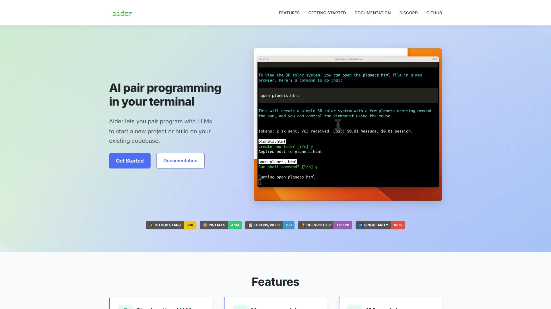Open the 15B tokens per week value
The height and width of the screenshot is (309, 551).
coord(289,225)
